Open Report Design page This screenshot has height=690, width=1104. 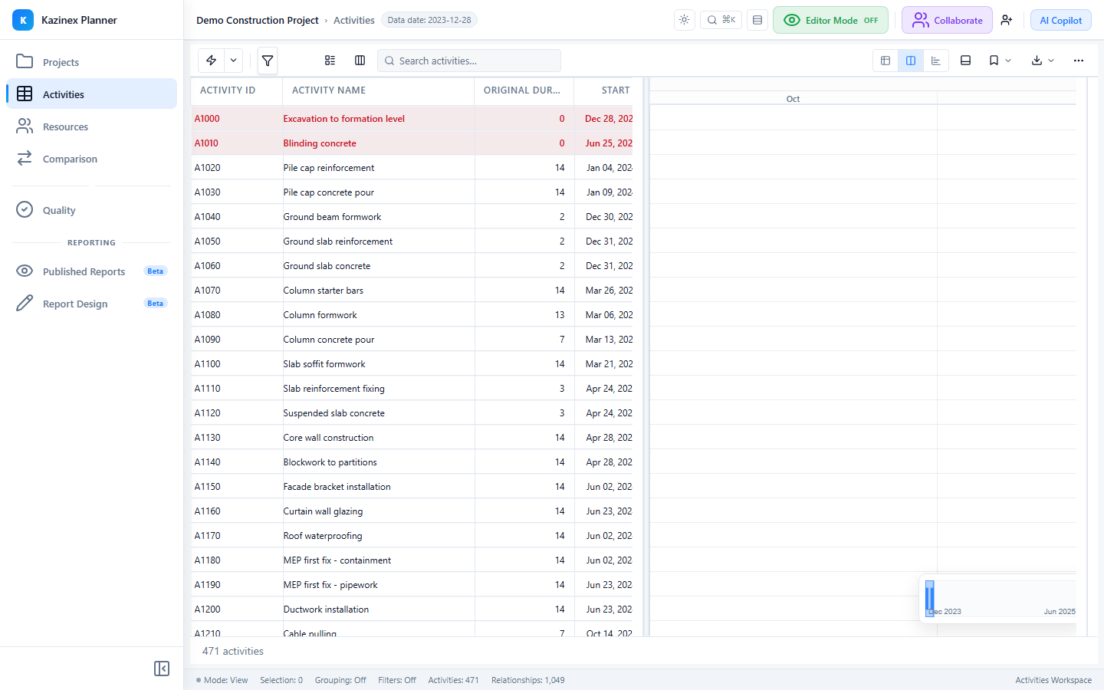[92, 304]
